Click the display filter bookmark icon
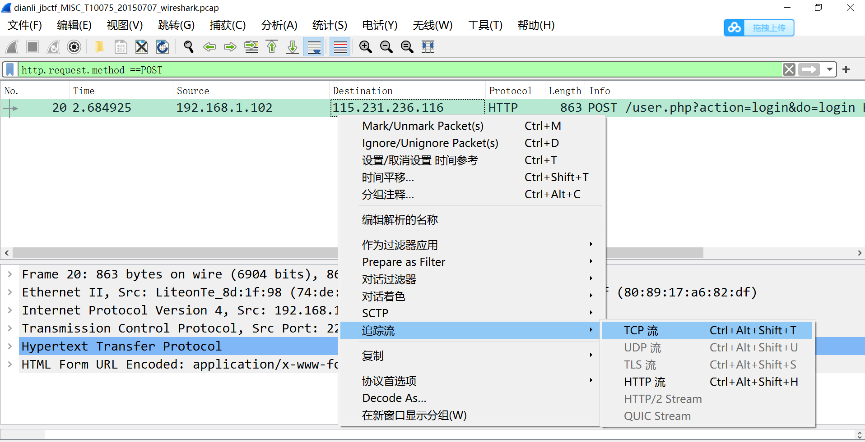The width and height of the screenshot is (865, 442). click(10, 70)
